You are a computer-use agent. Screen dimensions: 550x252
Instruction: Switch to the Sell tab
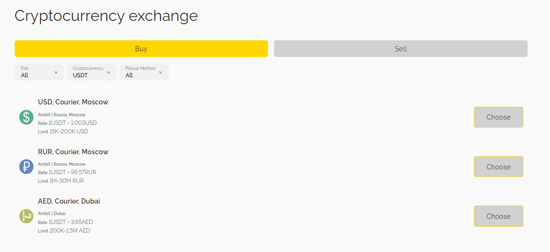point(400,49)
